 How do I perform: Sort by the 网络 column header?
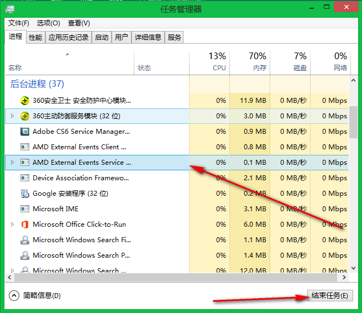[x=330, y=62]
